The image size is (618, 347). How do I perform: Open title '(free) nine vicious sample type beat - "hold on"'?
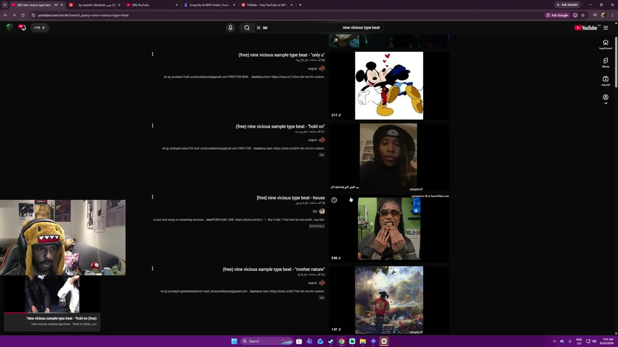click(280, 126)
